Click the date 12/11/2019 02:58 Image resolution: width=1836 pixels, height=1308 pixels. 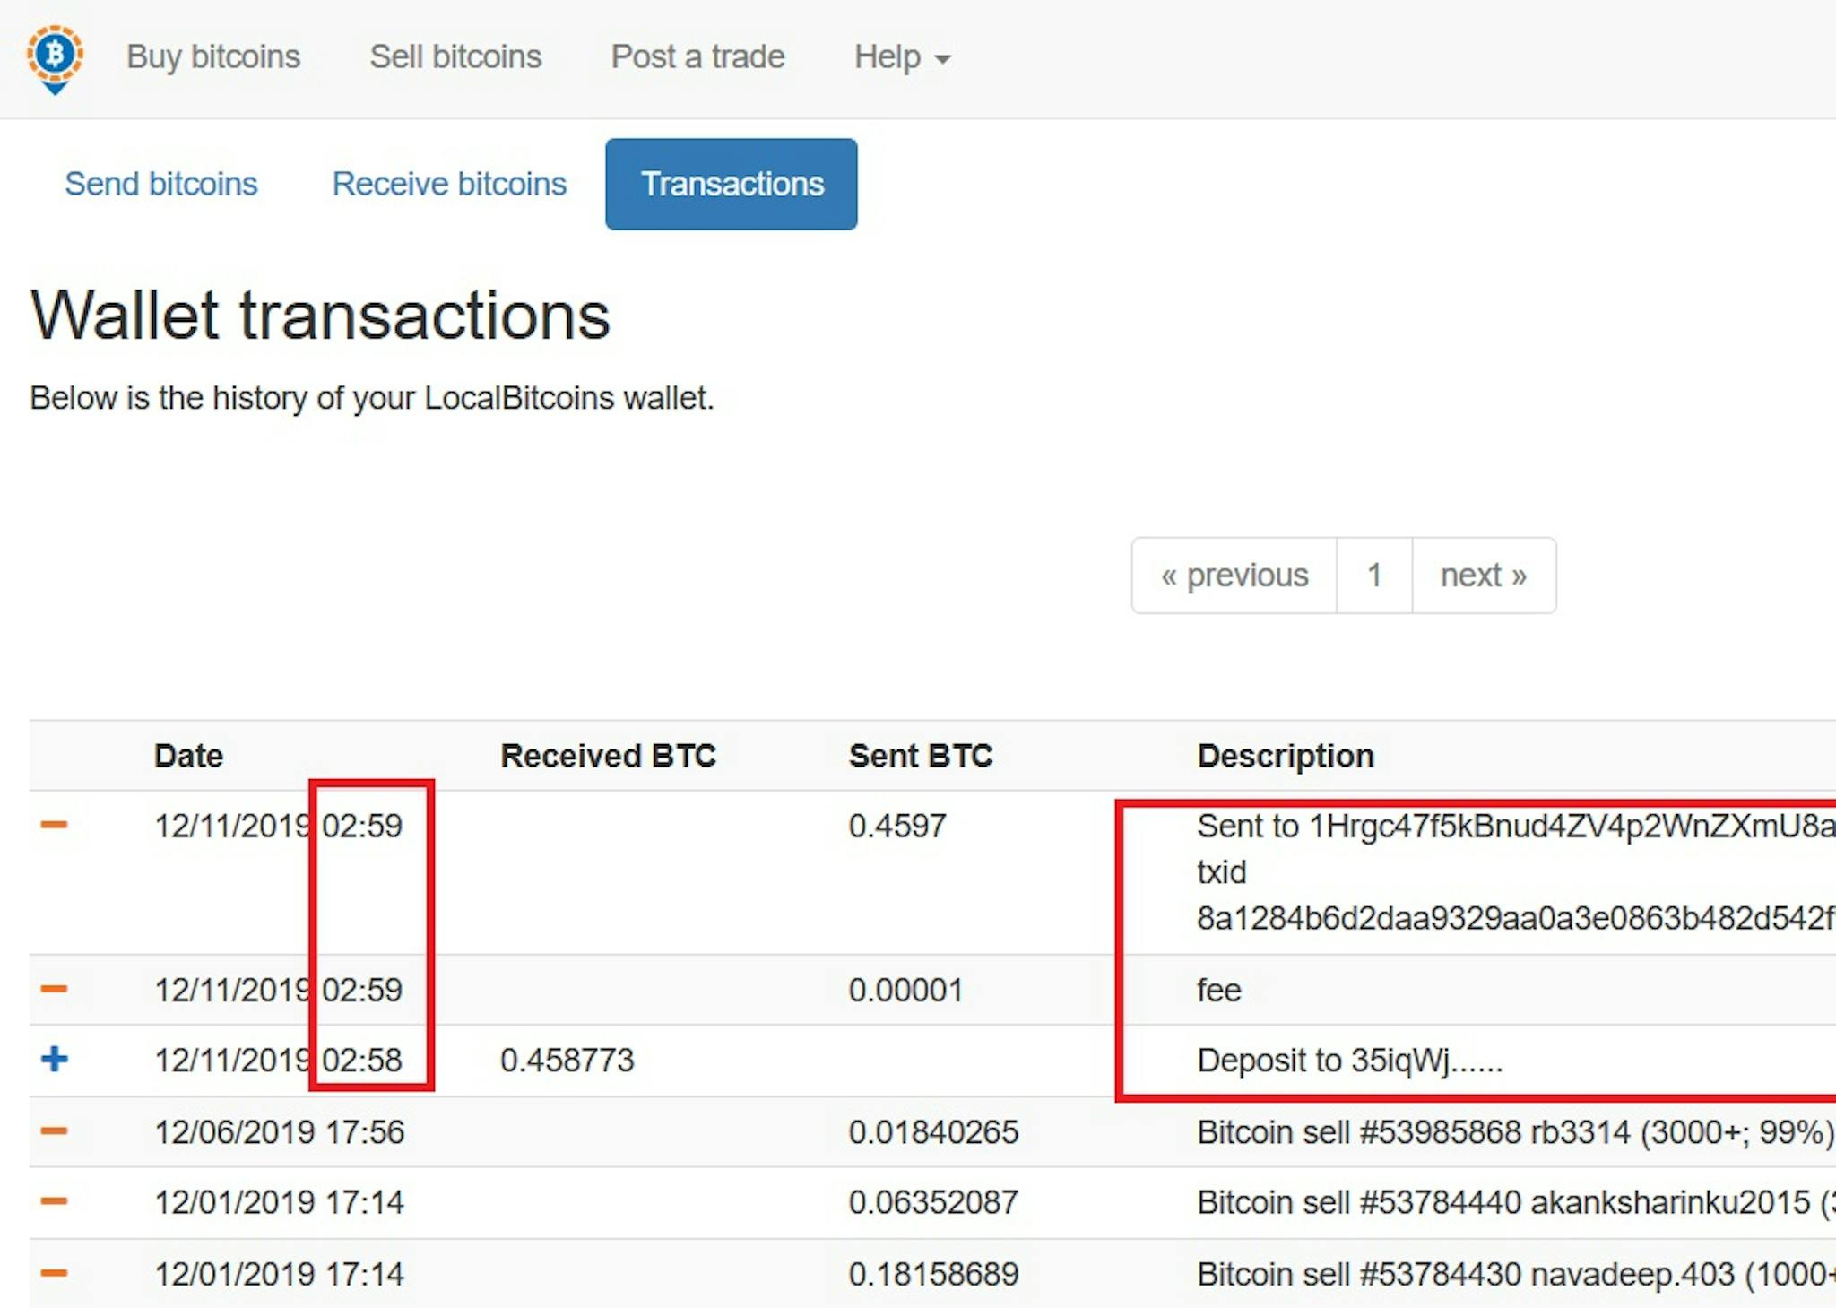click(279, 1060)
